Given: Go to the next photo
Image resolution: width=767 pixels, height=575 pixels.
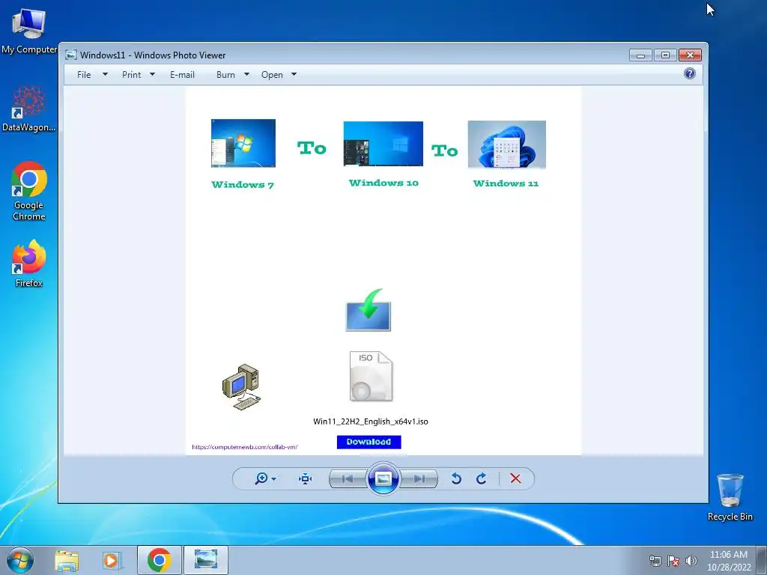Looking at the screenshot, I should coord(419,478).
